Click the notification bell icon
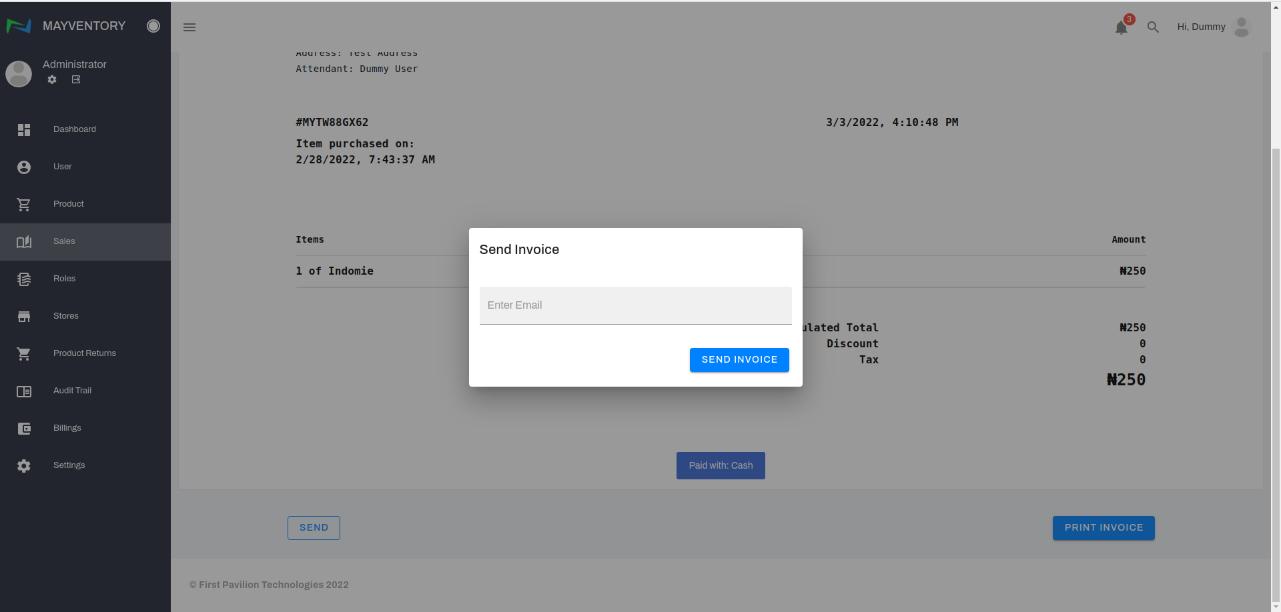This screenshot has height=612, width=1281. (x=1121, y=27)
